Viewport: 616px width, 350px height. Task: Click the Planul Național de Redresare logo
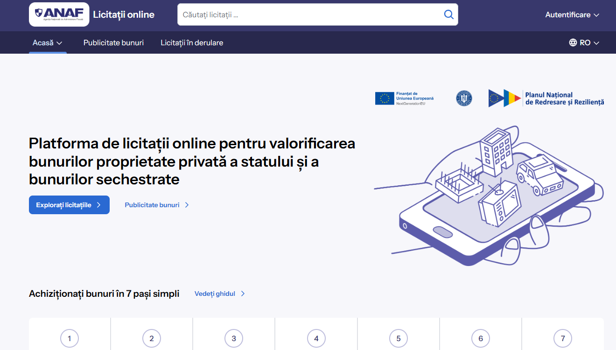click(x=545, y=98)
